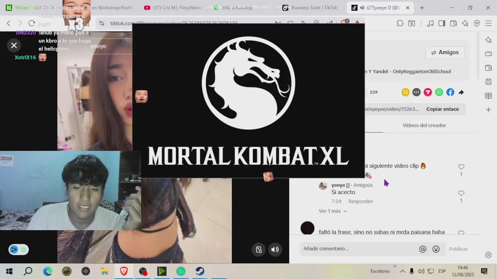
Task: Open OBS Studio taskbar icon
Action: [x=143, y=271]
